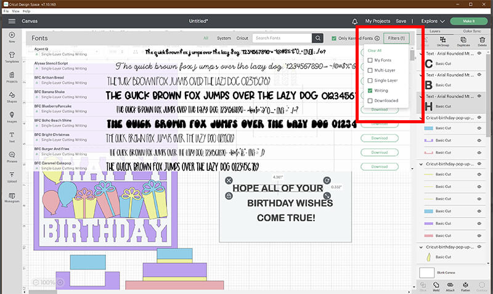Collapse the text layer H chevron

pos(421,97)
